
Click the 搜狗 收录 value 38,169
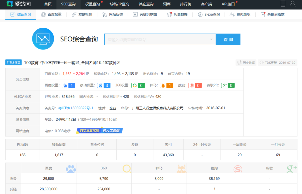pyautogui.click(x=214, y=179)
